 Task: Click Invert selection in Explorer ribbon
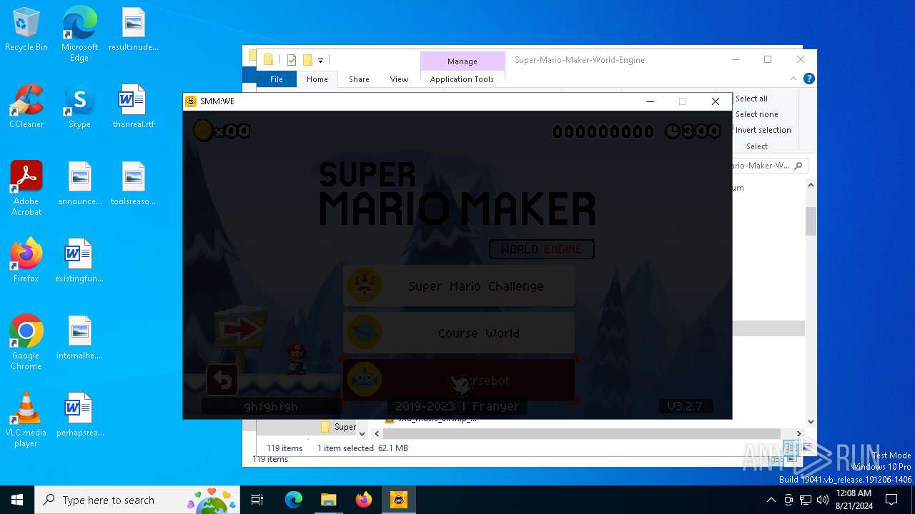763,130
